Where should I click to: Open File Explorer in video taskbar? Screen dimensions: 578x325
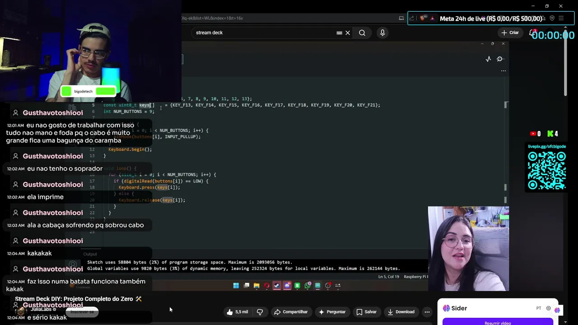pyautogui.click(x=256, y=285)
